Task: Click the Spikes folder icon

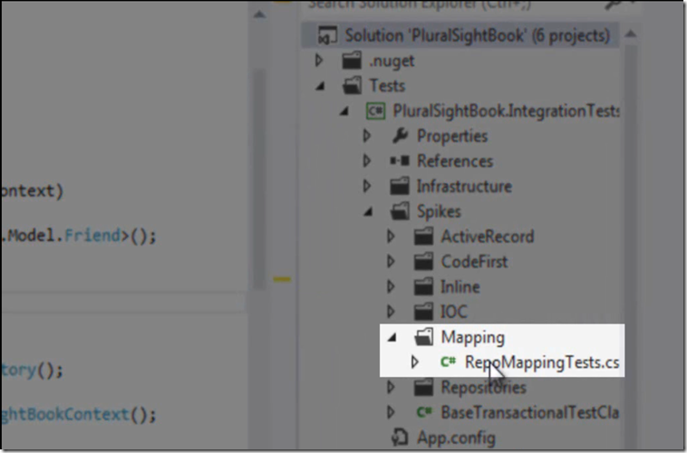Action: [400, 211]
